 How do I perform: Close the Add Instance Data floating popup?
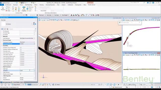[139, 22]
